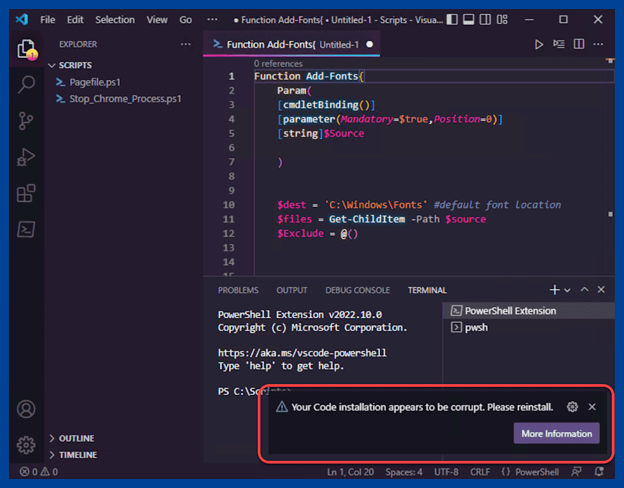Open Go menu
624x488 pixels.
point(185,20)
